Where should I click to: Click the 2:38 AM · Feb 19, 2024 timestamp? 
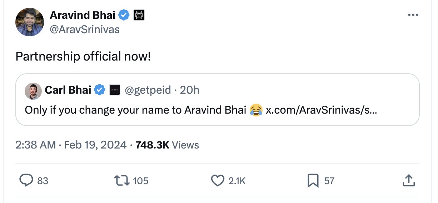71,145
